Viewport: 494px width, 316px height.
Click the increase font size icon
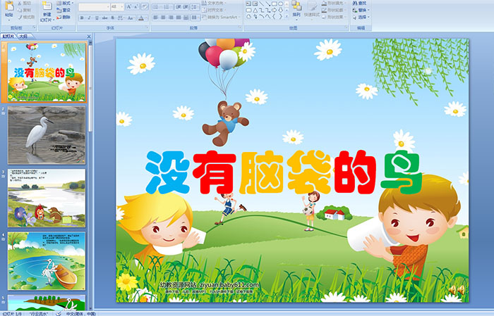tap(128, 6)
